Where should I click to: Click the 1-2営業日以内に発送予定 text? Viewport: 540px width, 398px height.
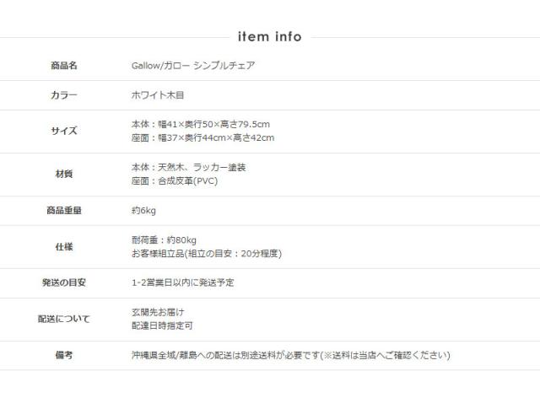[x=183, y=283]
